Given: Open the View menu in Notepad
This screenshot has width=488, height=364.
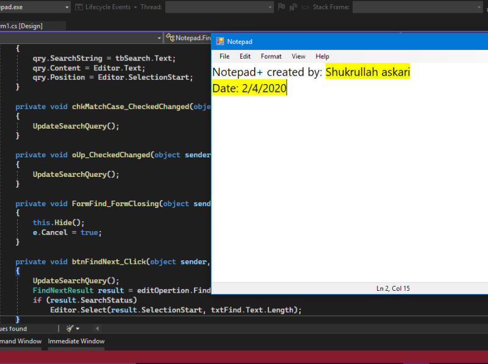Looking at the screenshot, I should tap(298, 56).
